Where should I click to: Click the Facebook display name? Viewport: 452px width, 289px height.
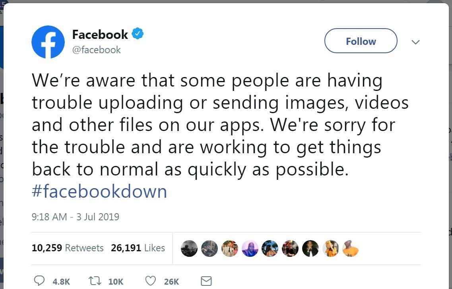100,35
